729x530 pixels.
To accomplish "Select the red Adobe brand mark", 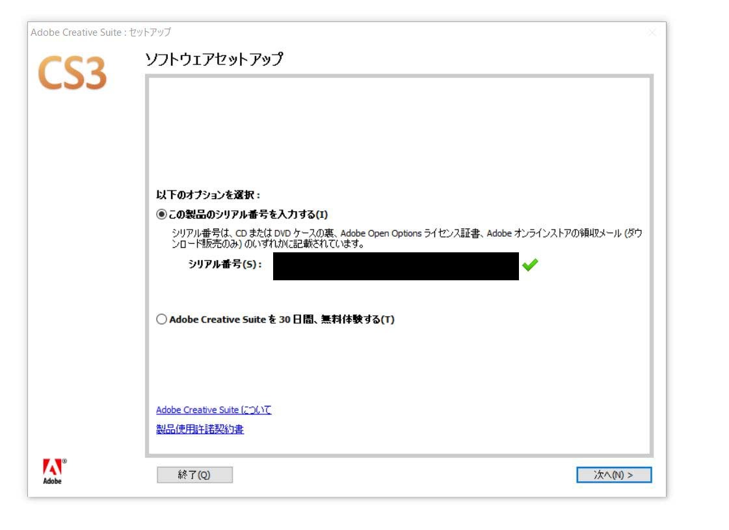I will tap(53, 467).
